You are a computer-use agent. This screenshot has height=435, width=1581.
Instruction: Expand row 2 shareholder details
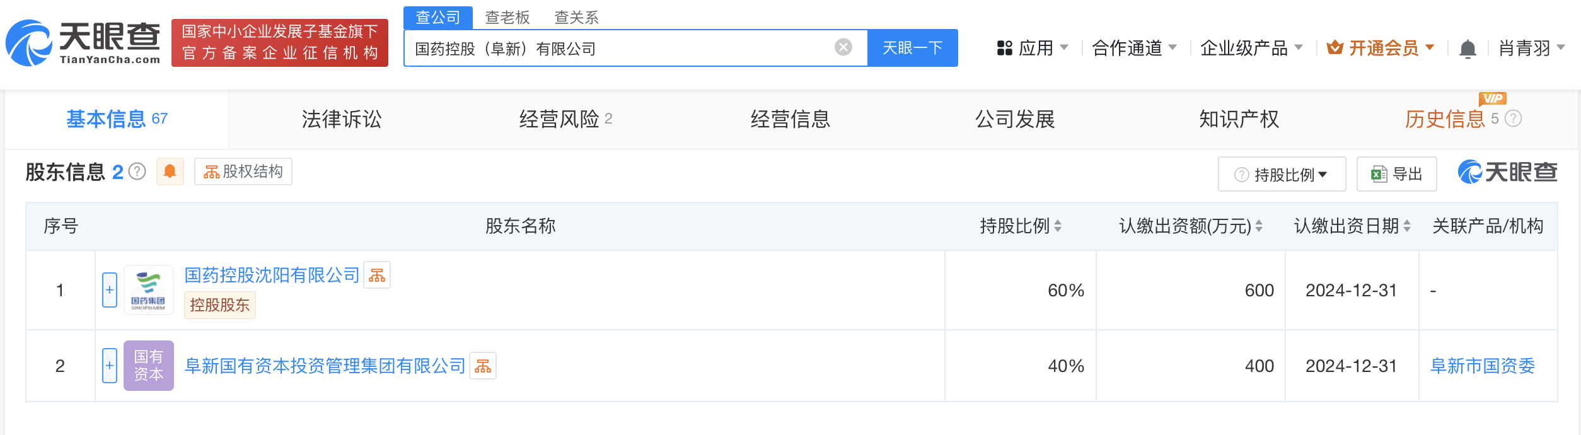[x=110, y=366]
